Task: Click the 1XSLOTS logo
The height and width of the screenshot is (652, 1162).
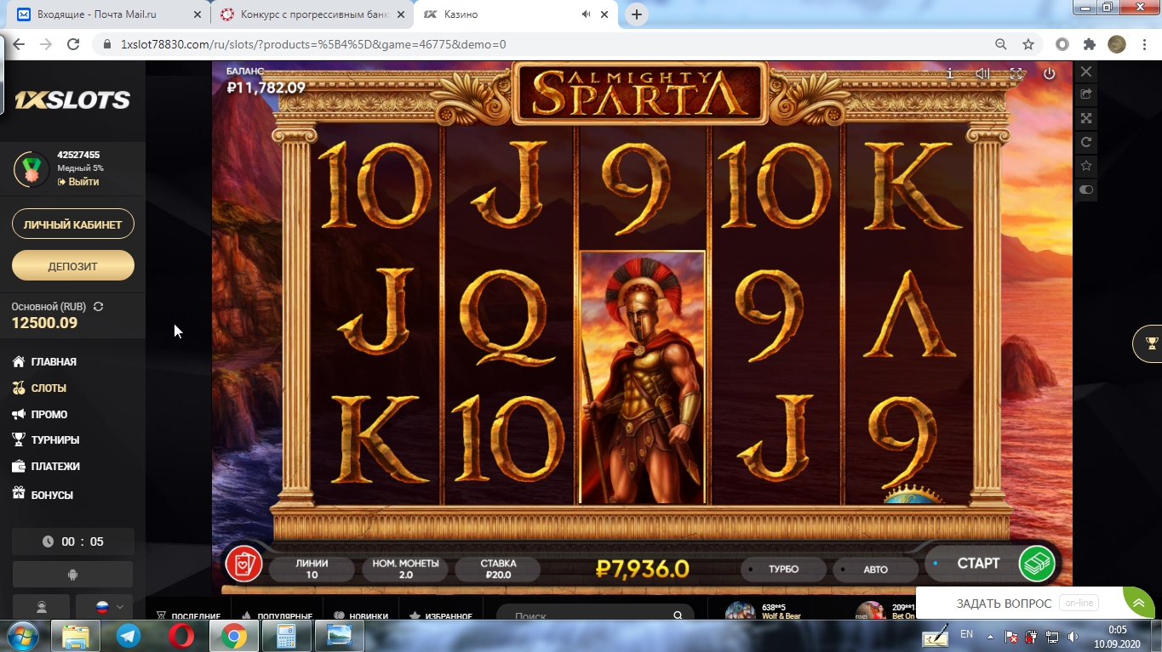Action: coord(72,100)
